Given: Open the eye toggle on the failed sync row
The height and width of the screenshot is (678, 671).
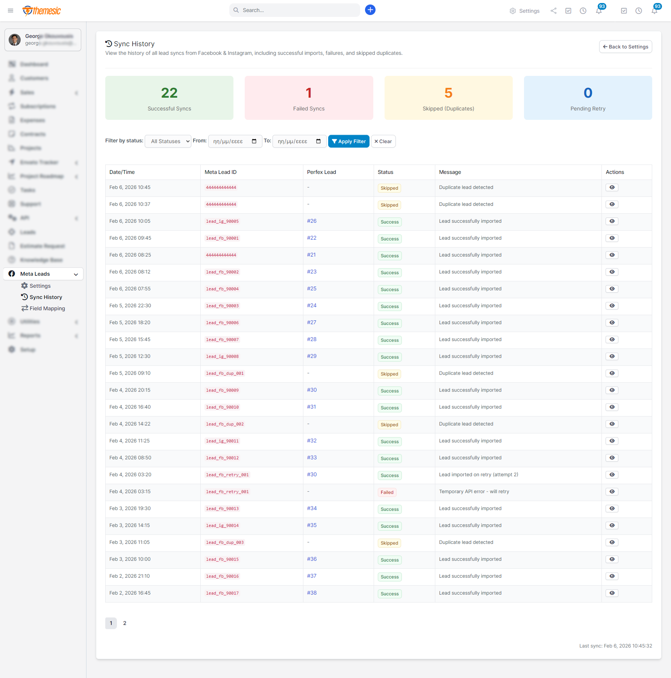Looking at the screenshot, I should [x=612, y=491].
